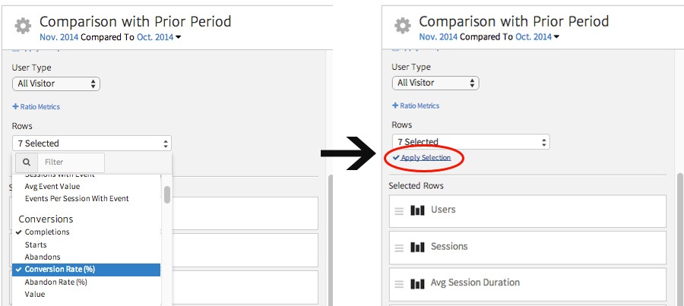
Task: Expand the Oct. 2014 date arrow in right panel
Action: pyautogui.click(x=557, y=37)
